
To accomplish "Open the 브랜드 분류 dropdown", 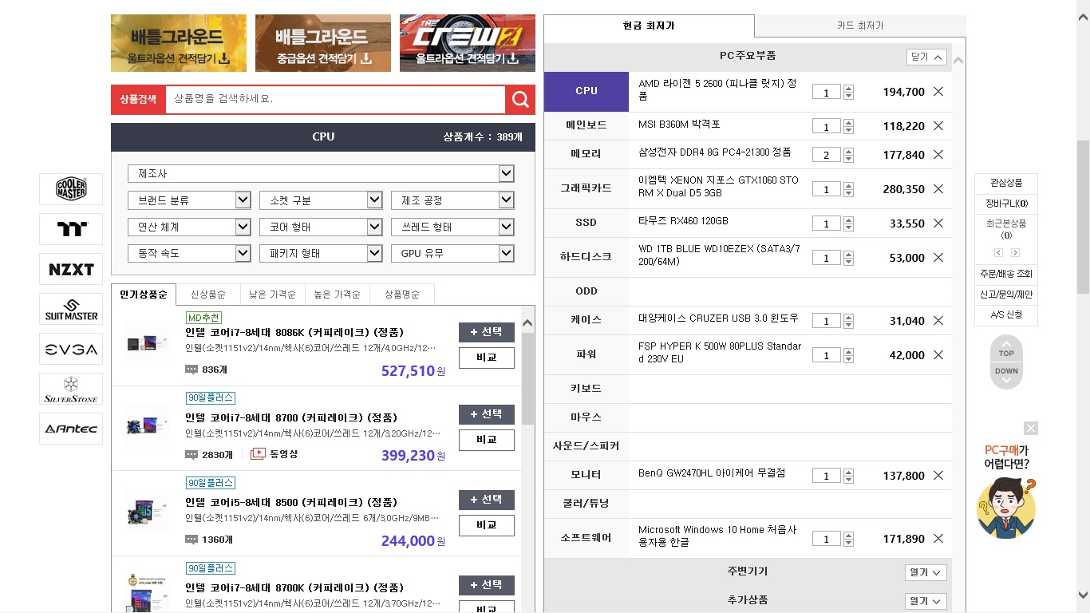I will (189, 200).
